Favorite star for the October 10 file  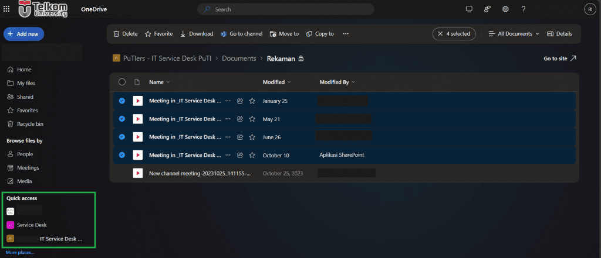click(252, 155)
